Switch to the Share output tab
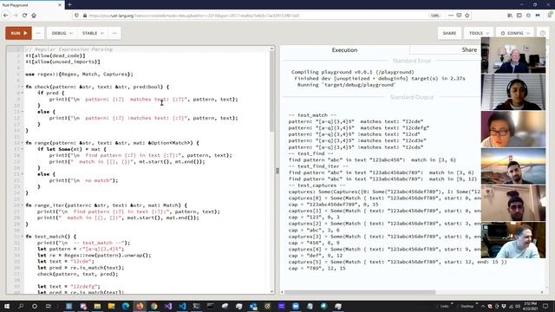Image resolution: width=555 pixels, height=312 pixels. [469, 50]
